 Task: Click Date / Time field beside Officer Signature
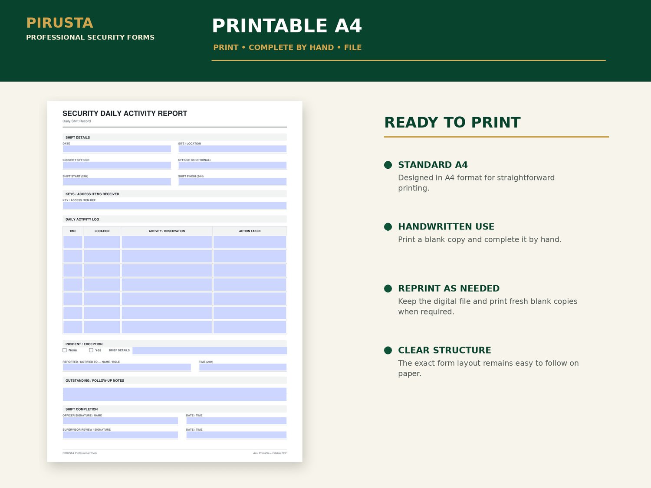[x=236, y=421]
